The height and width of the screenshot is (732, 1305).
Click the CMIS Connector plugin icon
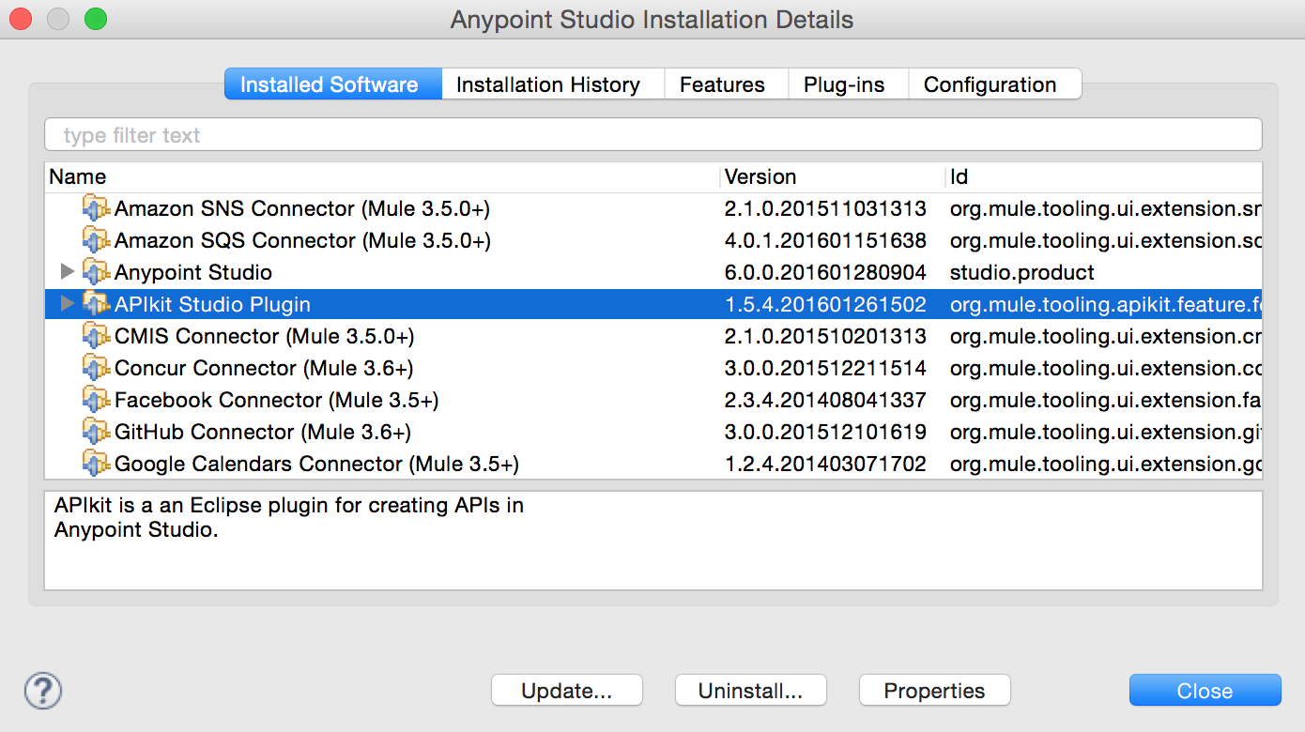pyautogui.click(x=95, y=336)
